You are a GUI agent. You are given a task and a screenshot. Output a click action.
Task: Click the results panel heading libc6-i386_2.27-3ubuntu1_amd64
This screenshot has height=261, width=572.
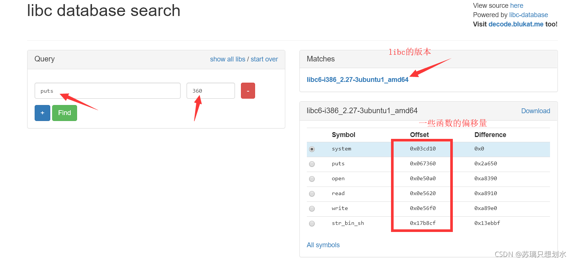click(x=362, y=111)
